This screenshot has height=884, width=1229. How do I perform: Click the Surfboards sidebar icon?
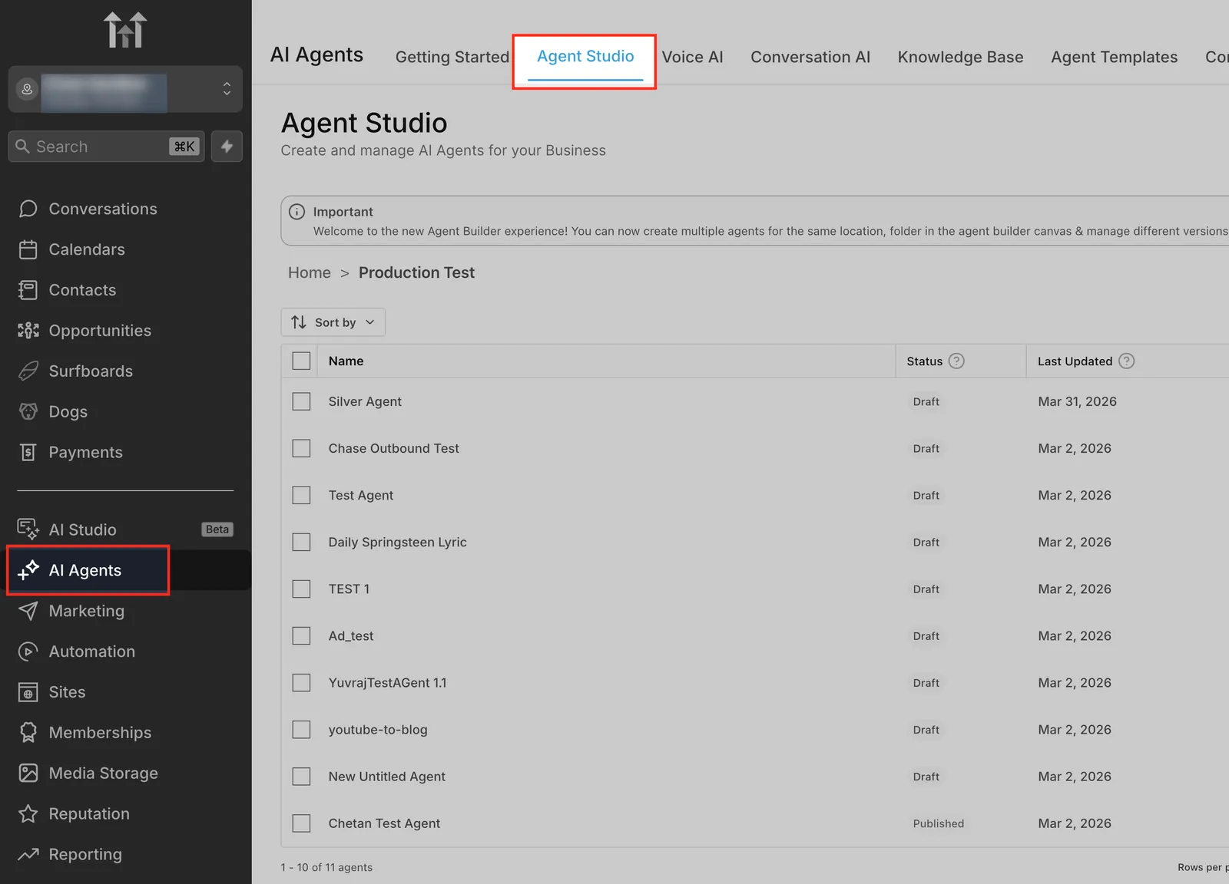tap(28, 371)
